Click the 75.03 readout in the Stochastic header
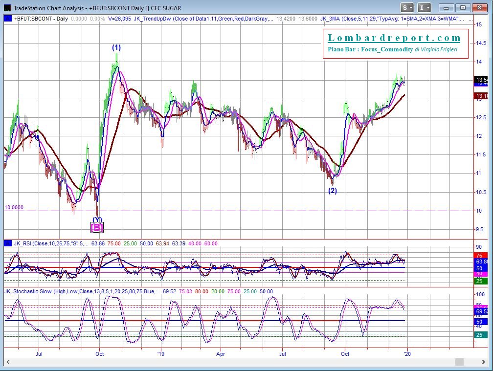 click(185, 291)
